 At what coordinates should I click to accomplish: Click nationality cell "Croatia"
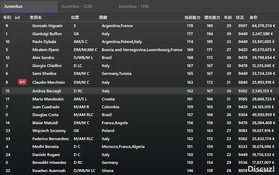[108, 99]
